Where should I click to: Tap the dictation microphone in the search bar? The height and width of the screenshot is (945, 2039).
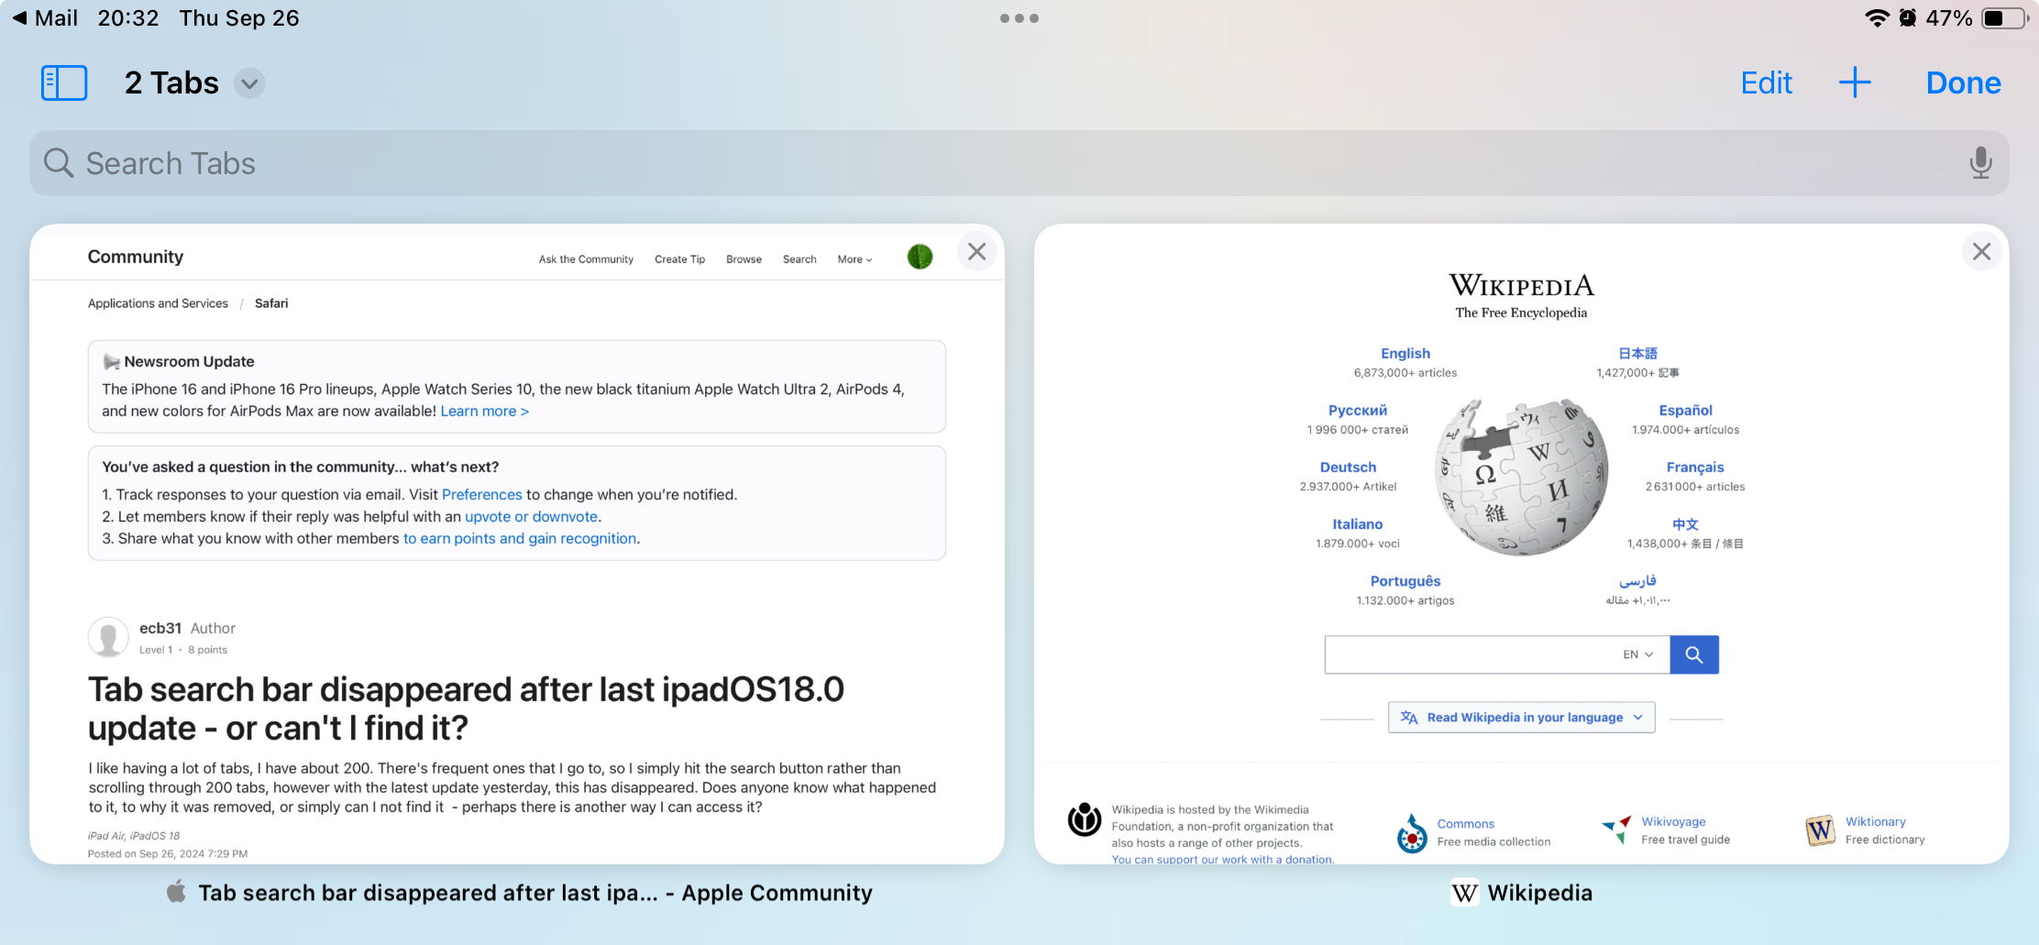1980,163
